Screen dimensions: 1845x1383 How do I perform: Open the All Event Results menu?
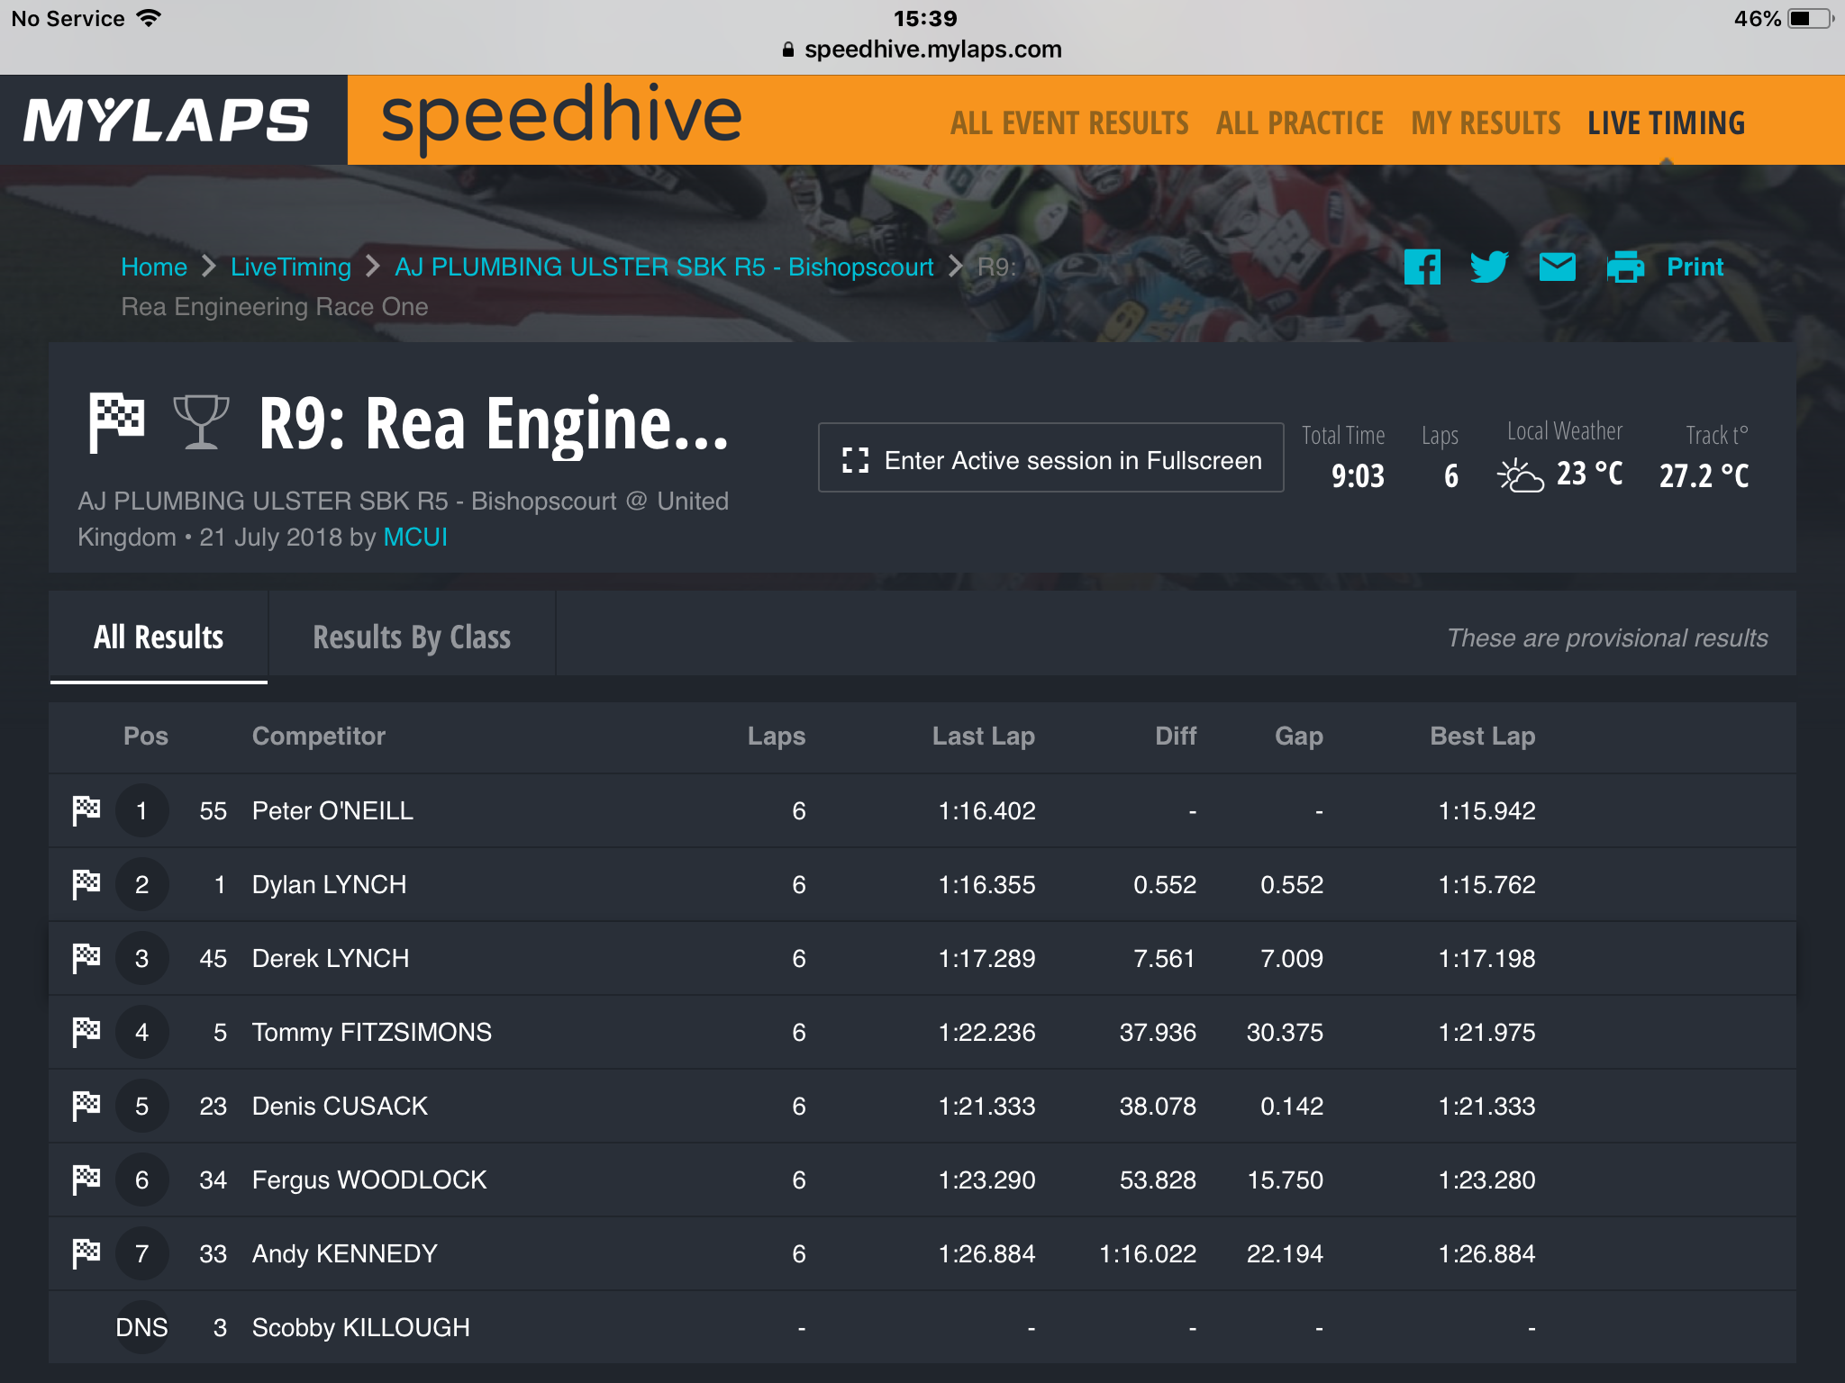(x=1069, y=123)
